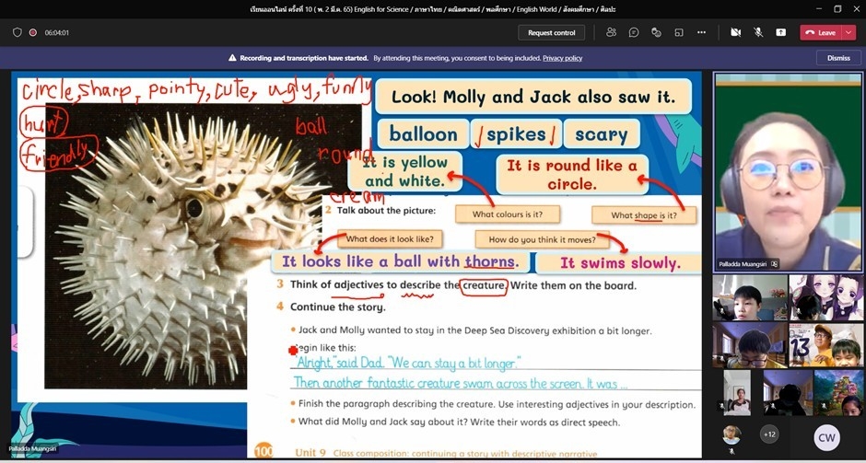The width and height of the screenshot is (866, 463).
Task: Open the More actions ellipsis menu
Action: pos(701,32)
